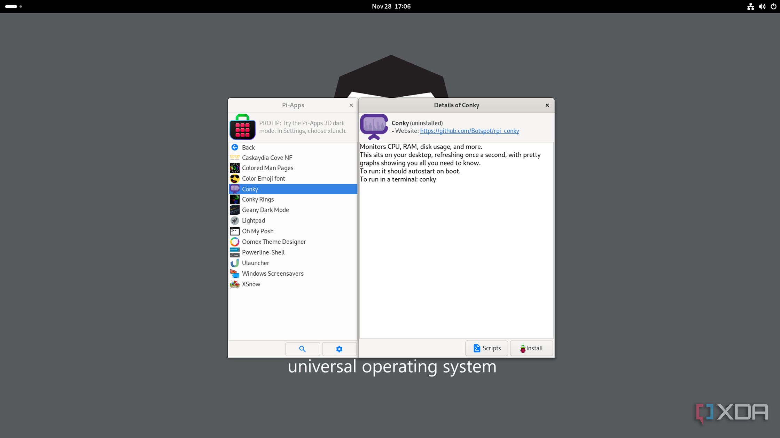Image resolution: width=780 pixels, height=438 pixels.
Task: Choose Windows Screensavers from the list
Action: click(x=272, y=273)
